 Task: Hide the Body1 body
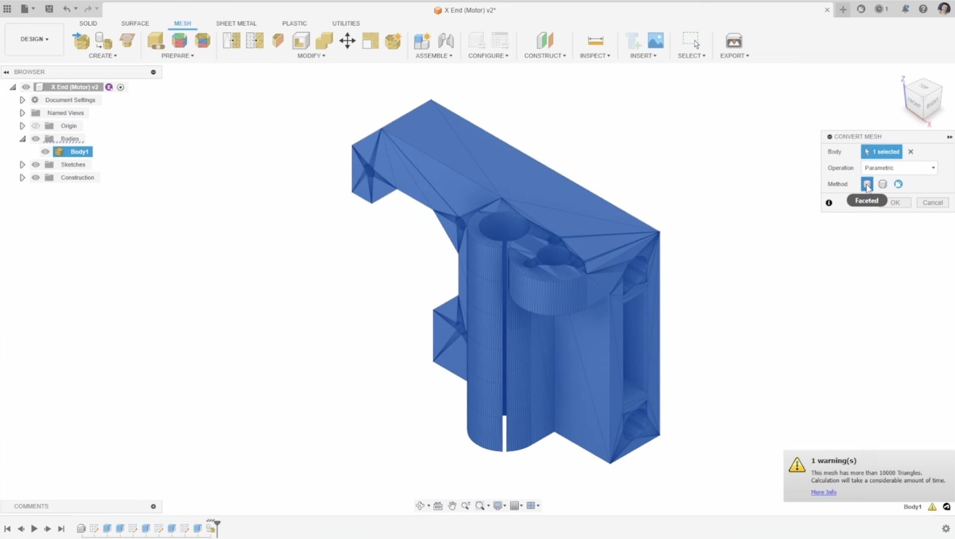[x=45, y=152]
